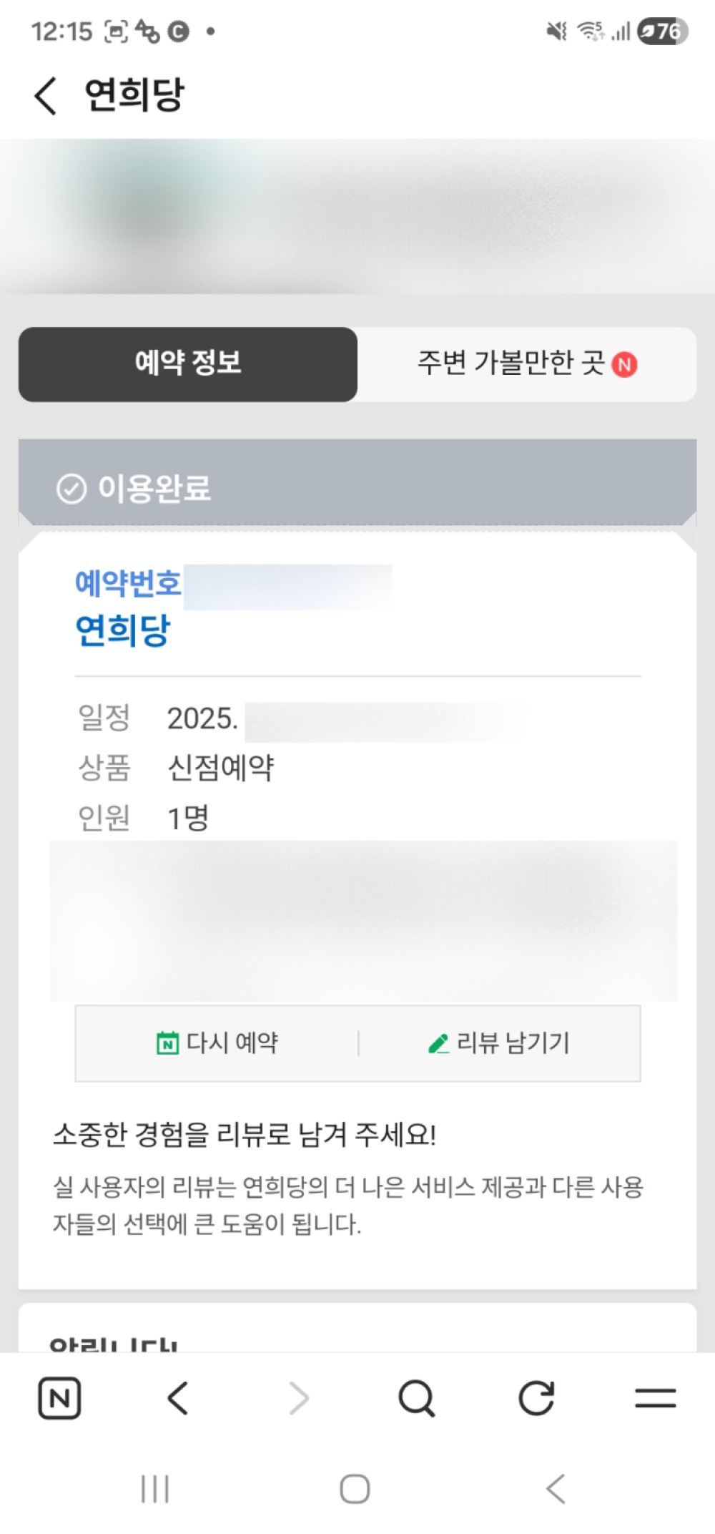This screenshot has width=715, height=1534.
Task: Open the browser hamburger menu
Action: pyautogui.click(x=656, y=1398)
